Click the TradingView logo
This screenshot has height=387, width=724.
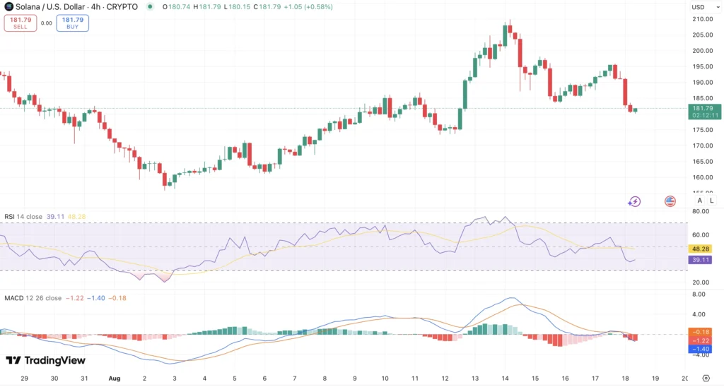46,360
